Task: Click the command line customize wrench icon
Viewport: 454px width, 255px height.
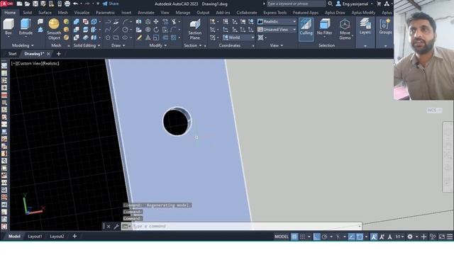Action: (x=116, y=227)
